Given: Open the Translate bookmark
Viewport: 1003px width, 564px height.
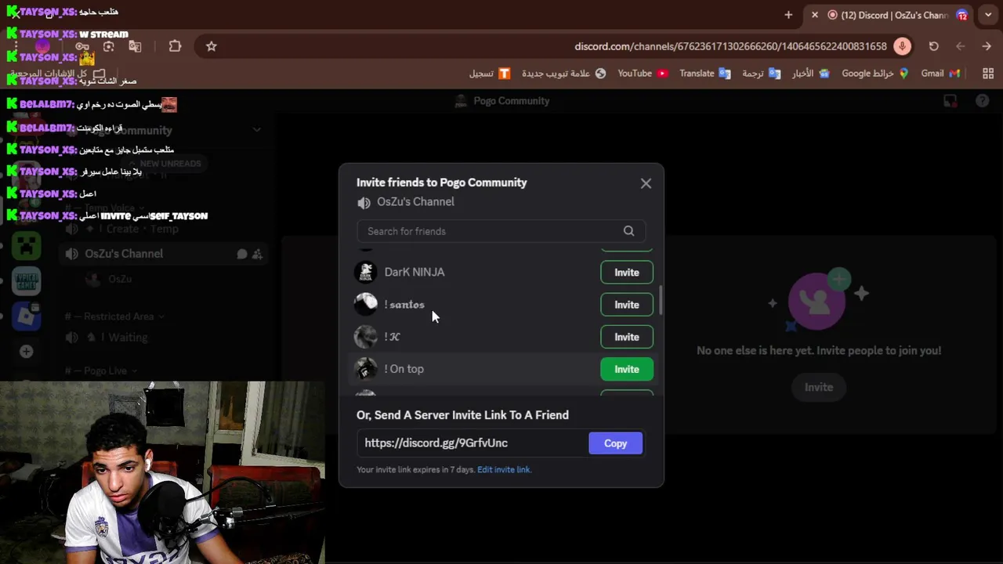Looking at the screenshot, I should pos(704,74).
